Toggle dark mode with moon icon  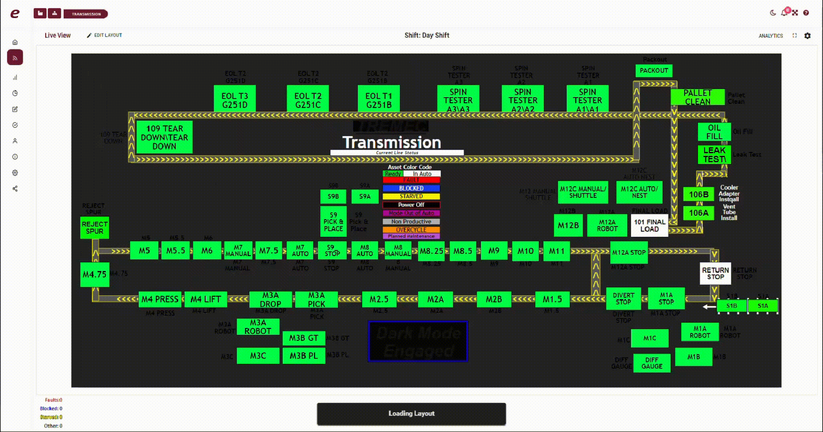pos(773,13)
